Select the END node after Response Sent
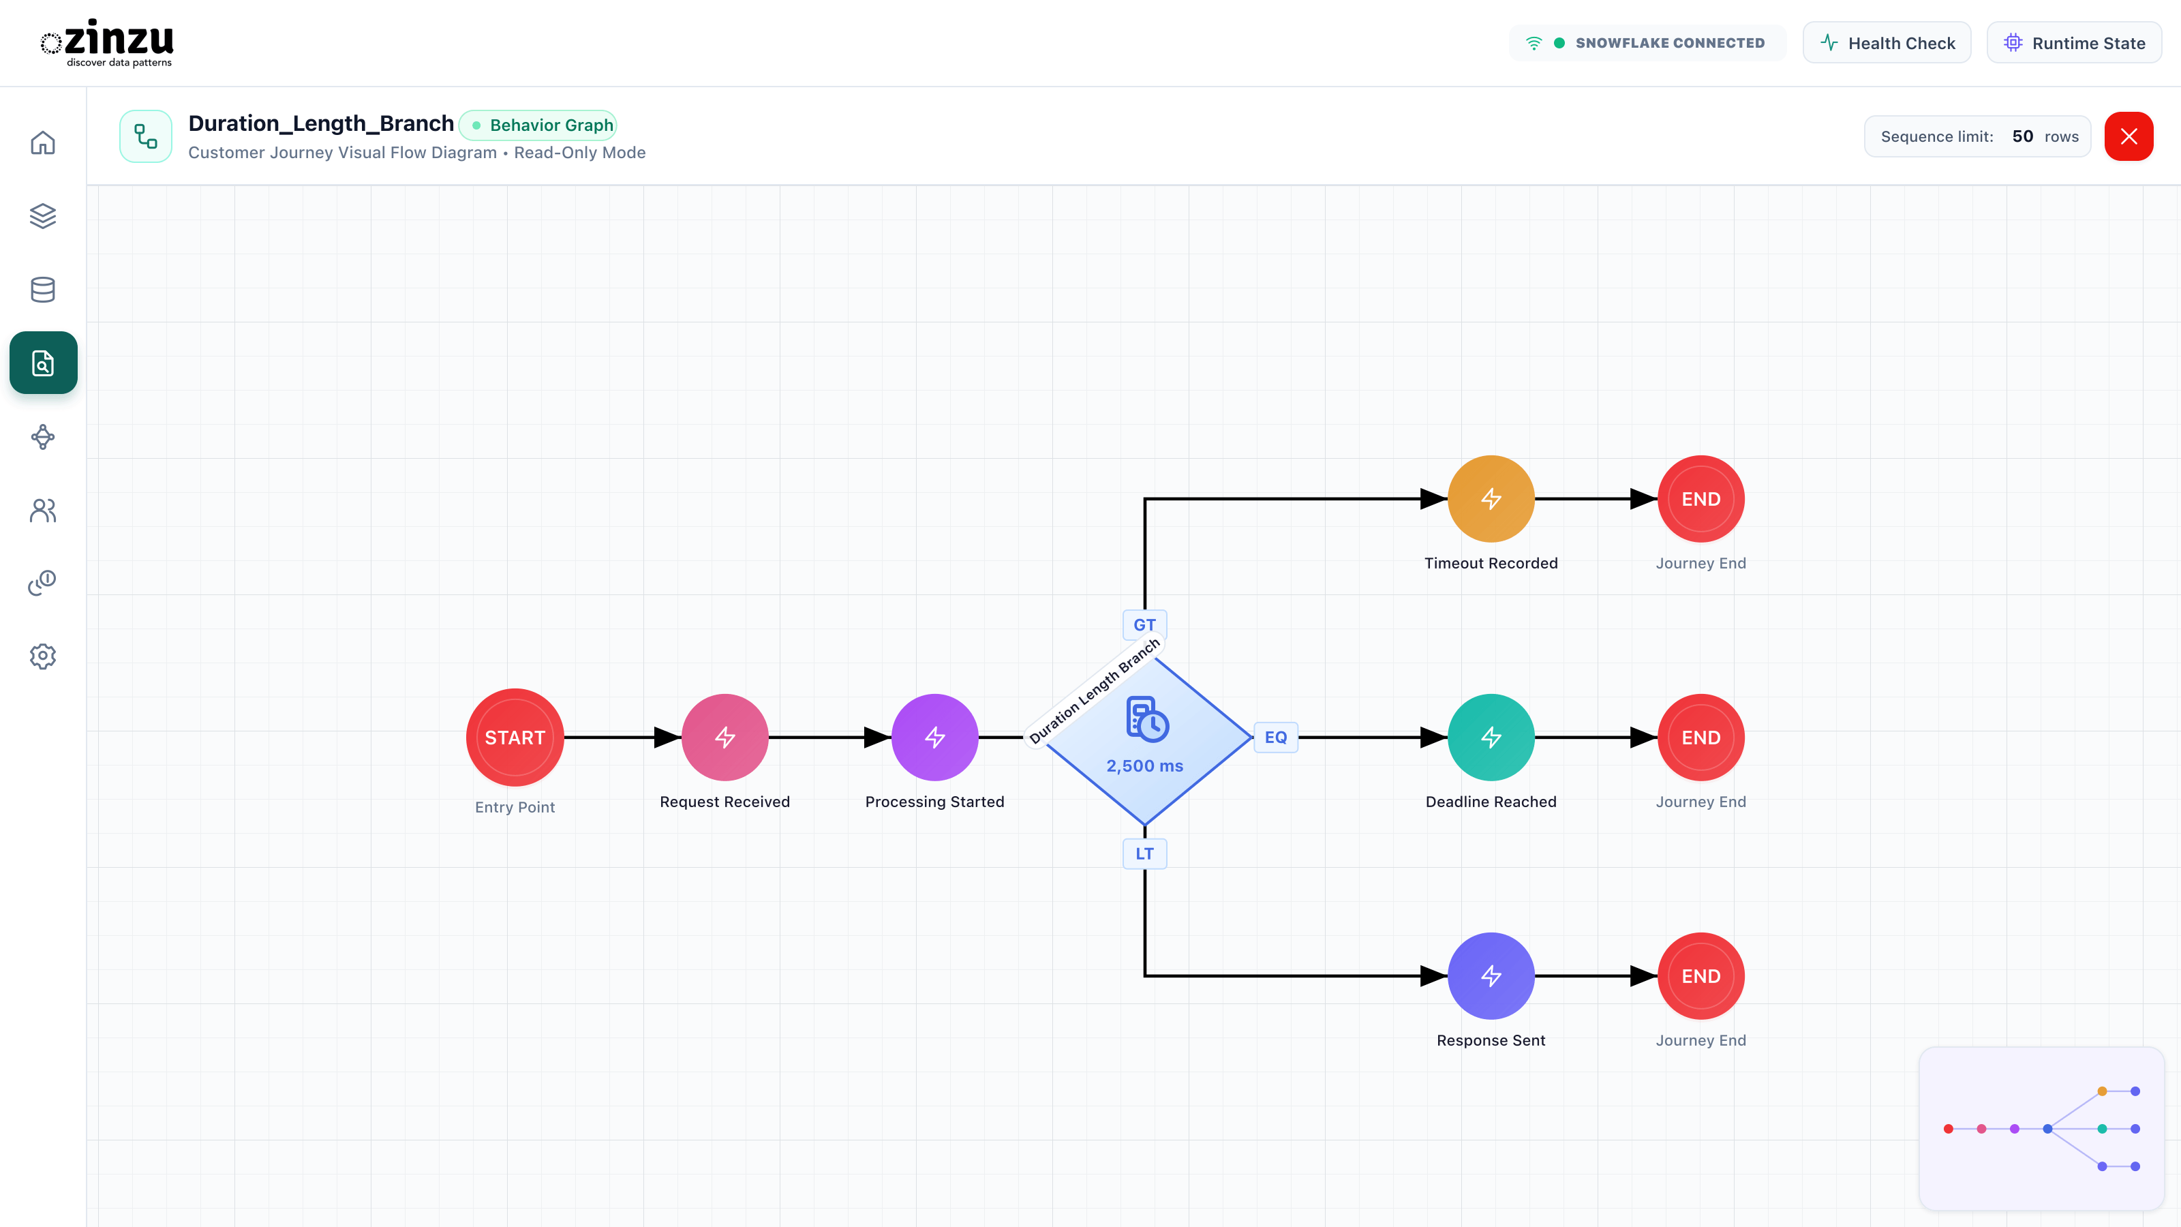 click(1701, 976)
